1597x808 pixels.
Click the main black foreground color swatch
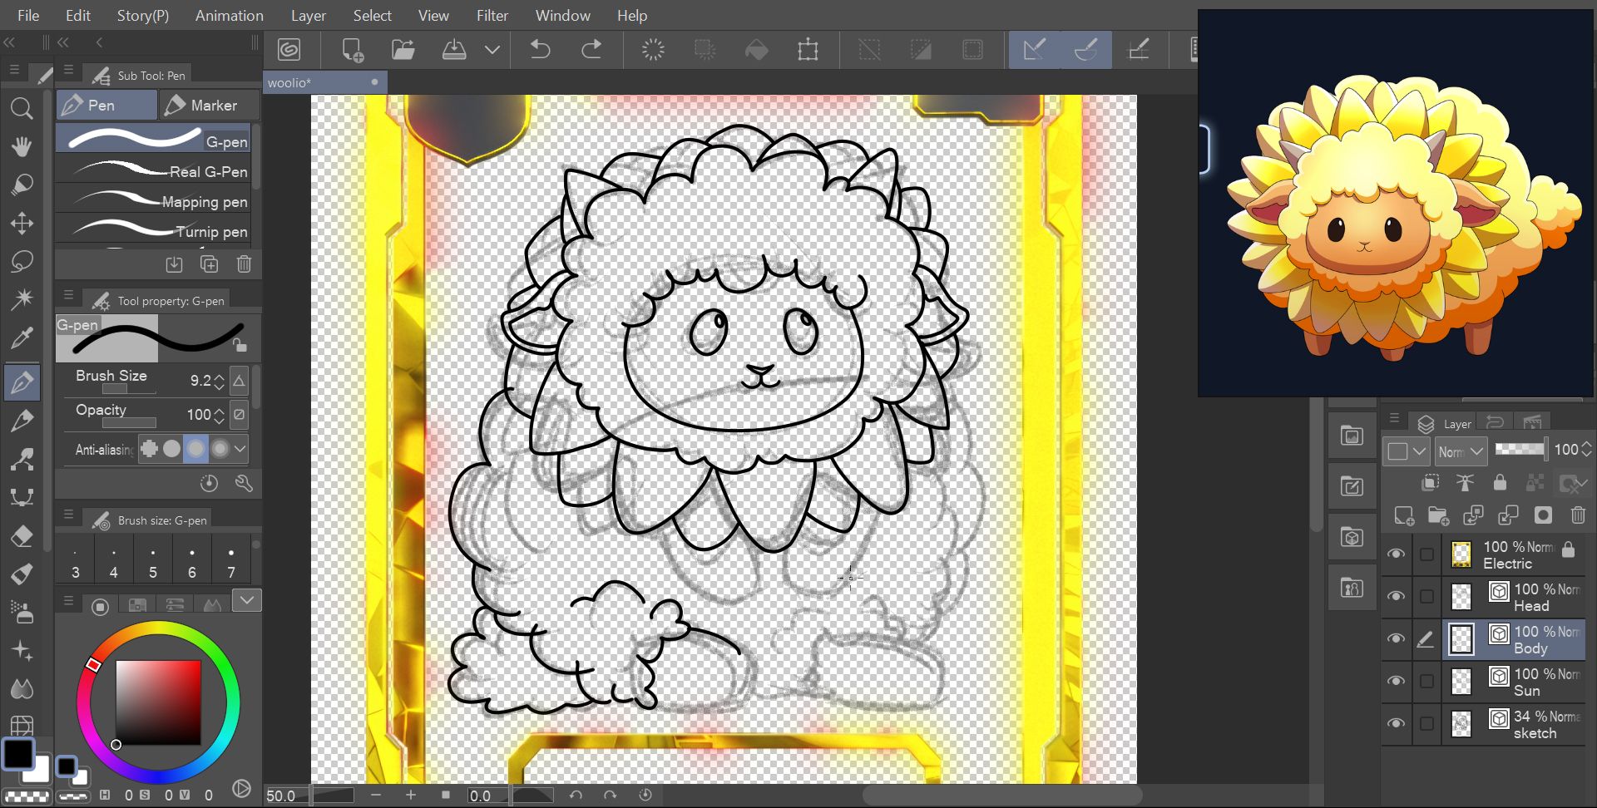coord(17,754)
